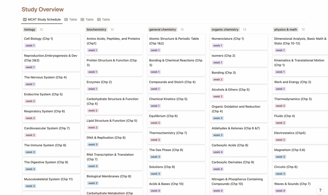328x195 pixels.
Task: Open Compounds and Stoich (Chp 4) card
Action: pos(176,85)
